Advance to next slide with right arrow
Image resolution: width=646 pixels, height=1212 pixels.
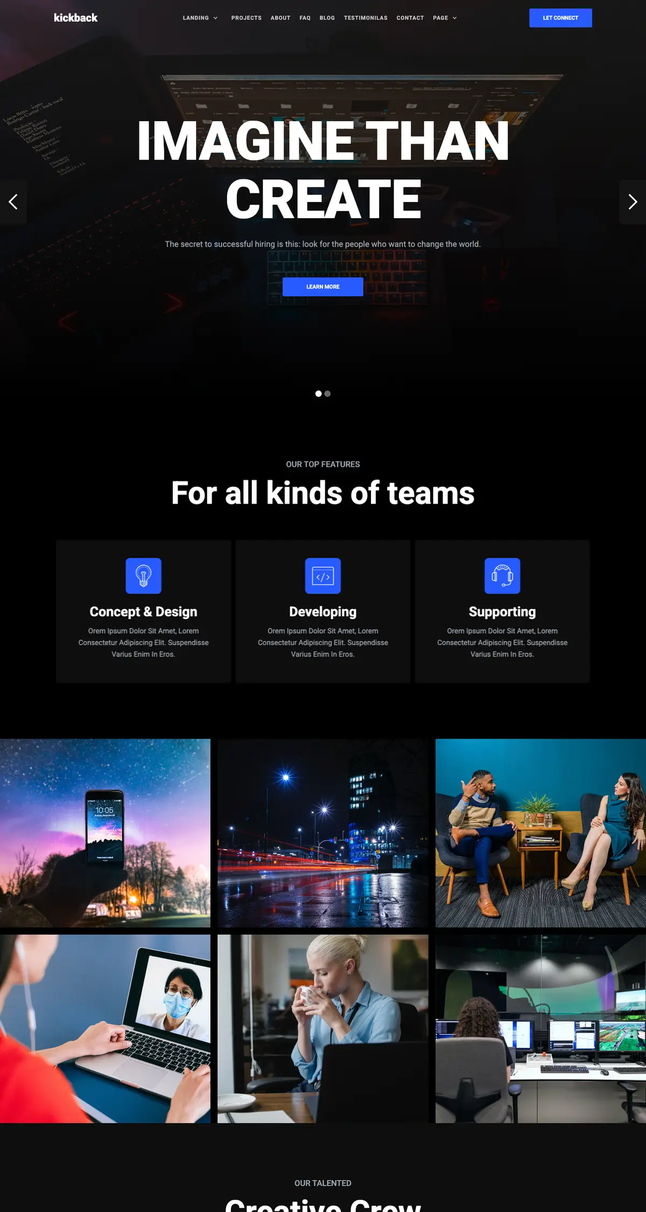click(x=633, y=202)
